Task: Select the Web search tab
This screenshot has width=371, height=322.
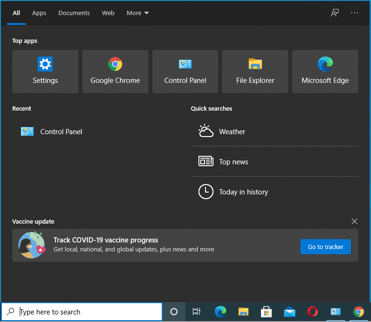Action: coord(108,13)
